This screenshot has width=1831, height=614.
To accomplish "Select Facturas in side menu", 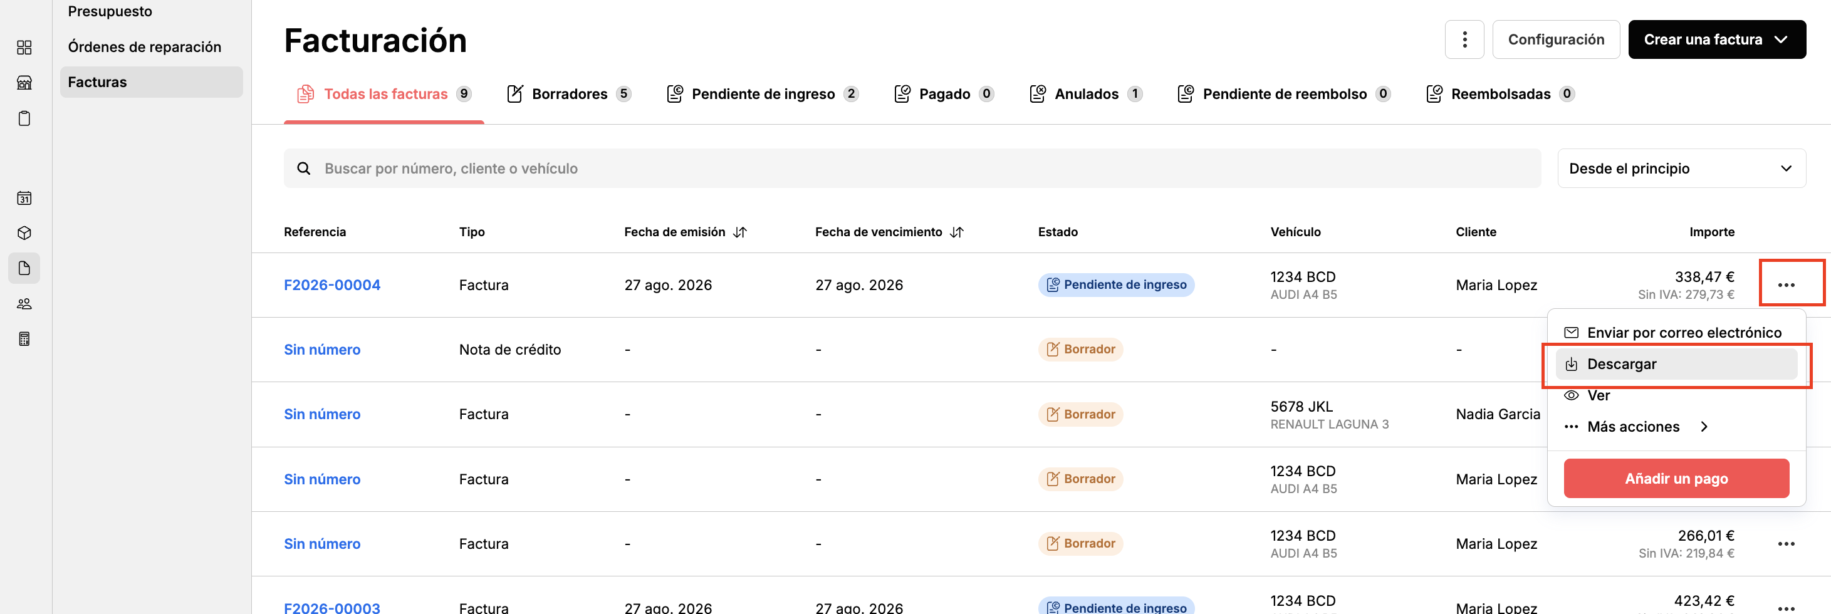I will click(152, 81).
